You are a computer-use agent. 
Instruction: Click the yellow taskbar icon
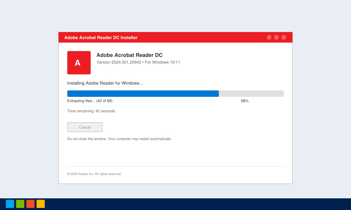pyautogui.click(x=41, y=204)
